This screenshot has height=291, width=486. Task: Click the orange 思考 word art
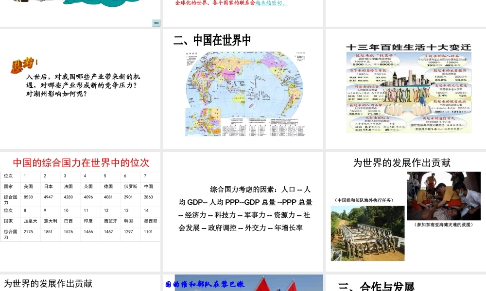coord(23,65)
